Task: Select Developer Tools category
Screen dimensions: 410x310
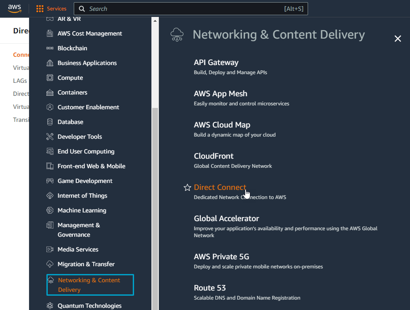Action: click(80, 137)
